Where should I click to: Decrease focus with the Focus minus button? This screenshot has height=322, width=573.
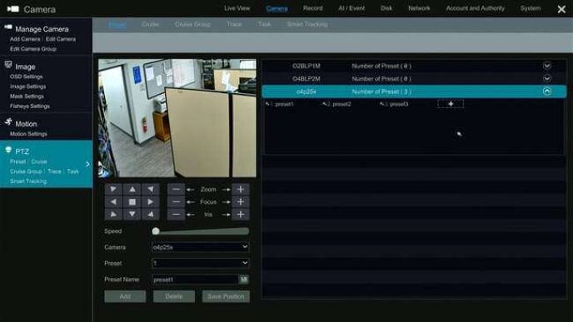click(176, 202)
